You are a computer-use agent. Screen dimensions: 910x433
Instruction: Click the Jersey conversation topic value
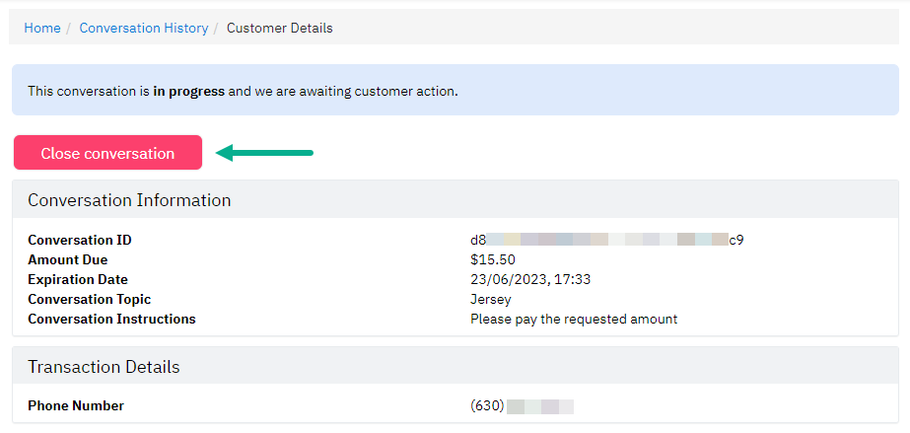click(x=491, y=300)
